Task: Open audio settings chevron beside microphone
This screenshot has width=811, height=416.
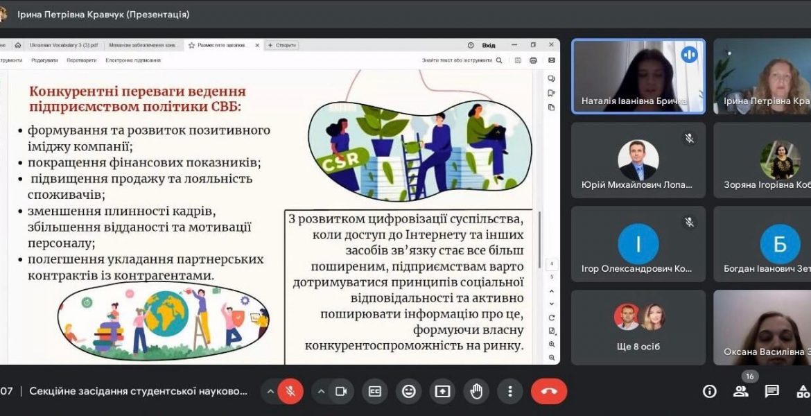Action: (270, 391)
